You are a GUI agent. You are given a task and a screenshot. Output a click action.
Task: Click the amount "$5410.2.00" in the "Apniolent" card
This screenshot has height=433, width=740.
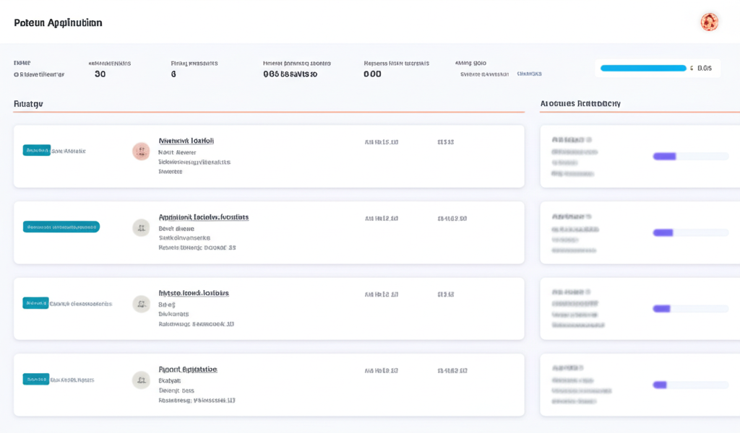(452, 218)
